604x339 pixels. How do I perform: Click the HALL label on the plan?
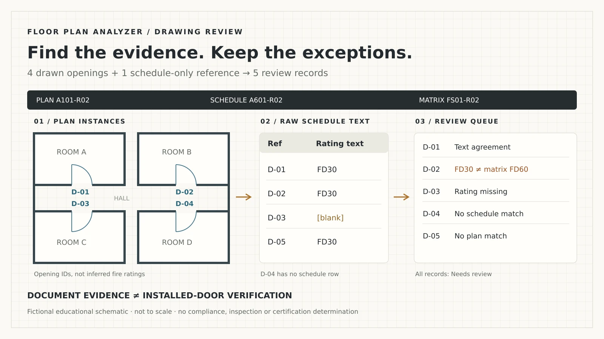tap(122, 199)
